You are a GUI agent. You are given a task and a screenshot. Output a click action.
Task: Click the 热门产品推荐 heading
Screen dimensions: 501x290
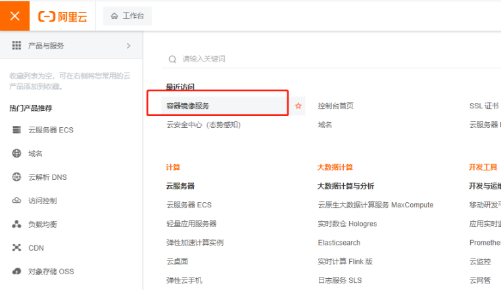coord(31,108)
